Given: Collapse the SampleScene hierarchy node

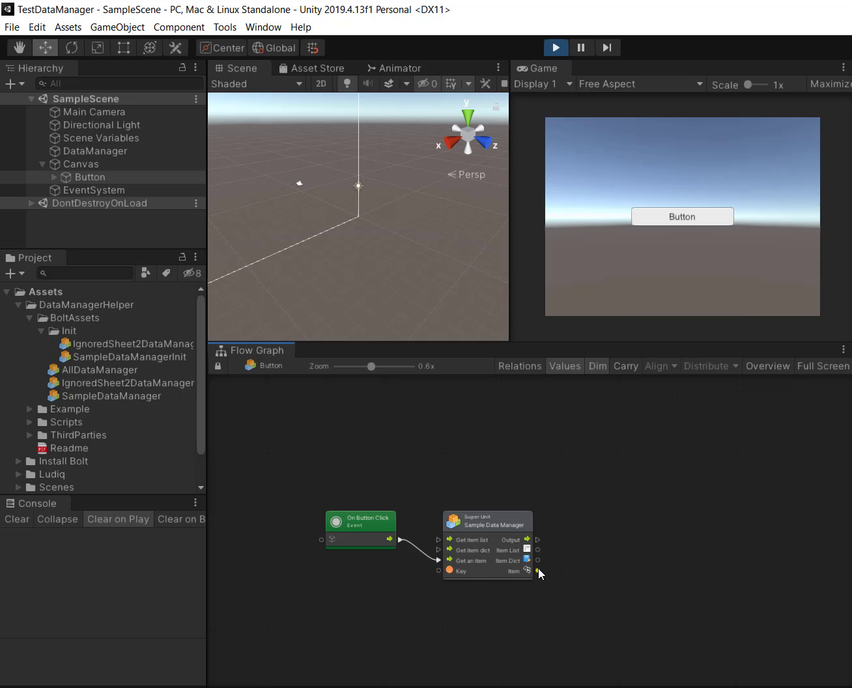Looking at the screenshot, I should [x=31, y=98].
